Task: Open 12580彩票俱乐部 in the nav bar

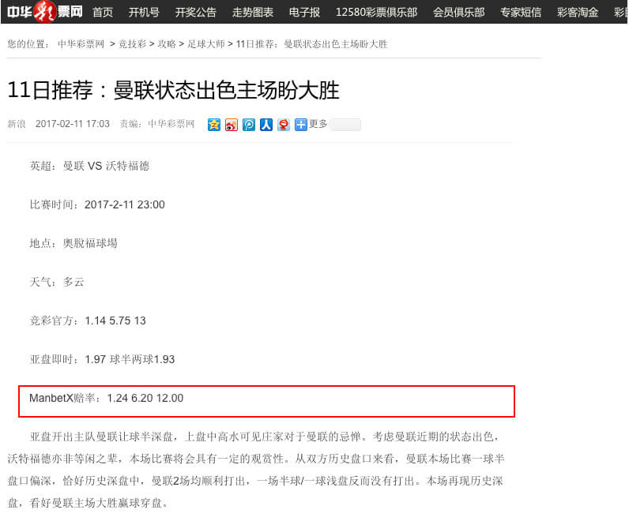Action: pos(376,12)
